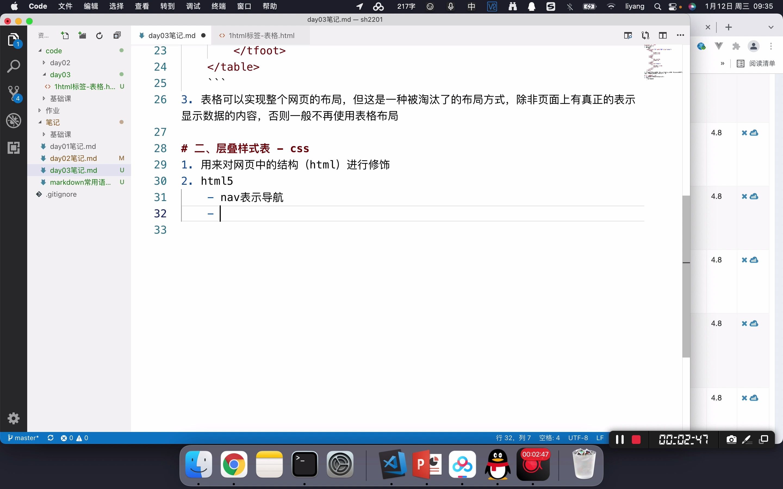The width and height of the screenshot is (783, 489).
Task: Click the Debug view icon in the activity bar
Action: coord(14,121)
